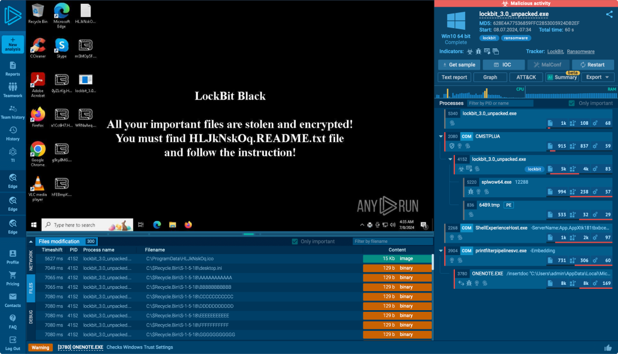Click the RAM usage graph
618x354 pixels.
(x=571, y=93)
